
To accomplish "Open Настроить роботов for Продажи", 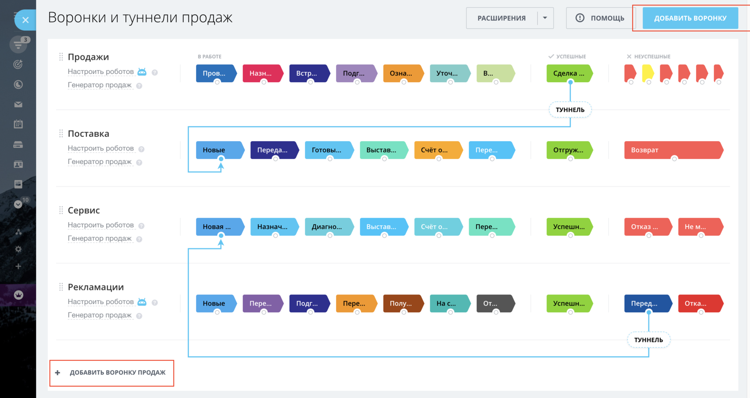I will (x=101, y=71).
